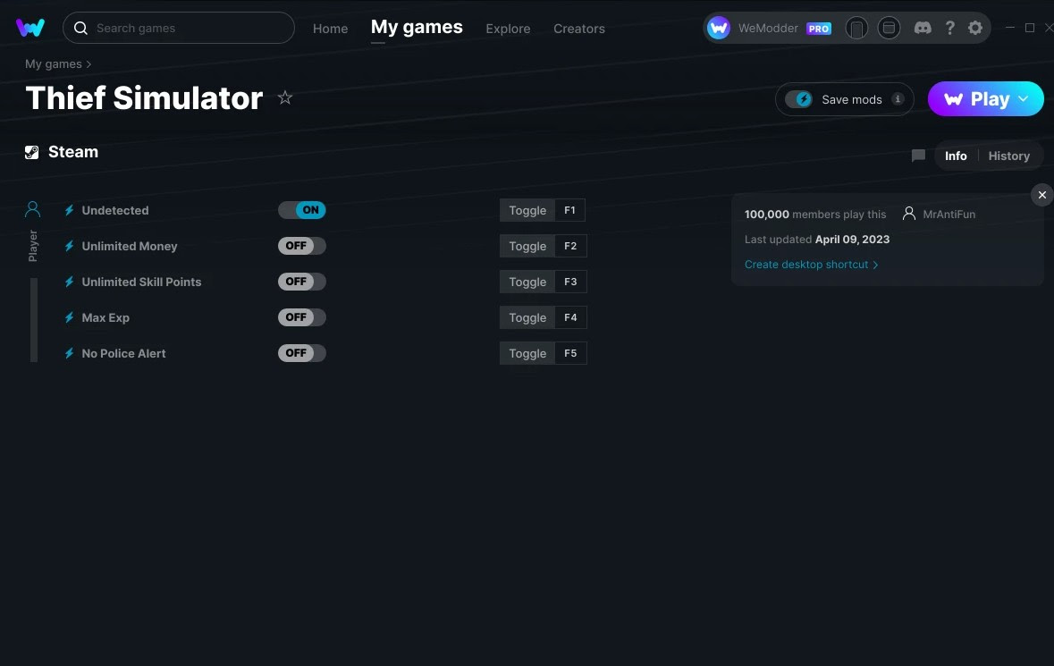Click Toggle button for Undetected
This screenshot has height=666, width=1054.
click(x=527, y=210)
